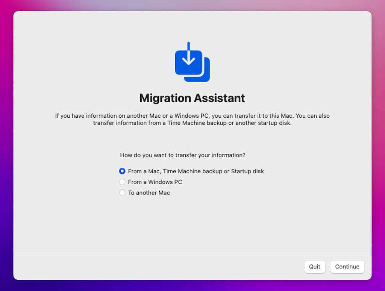This screenshot has width=385, height=291.
Task: Continue to the next step
Action: pyautogui.click(x=347, y=267)
